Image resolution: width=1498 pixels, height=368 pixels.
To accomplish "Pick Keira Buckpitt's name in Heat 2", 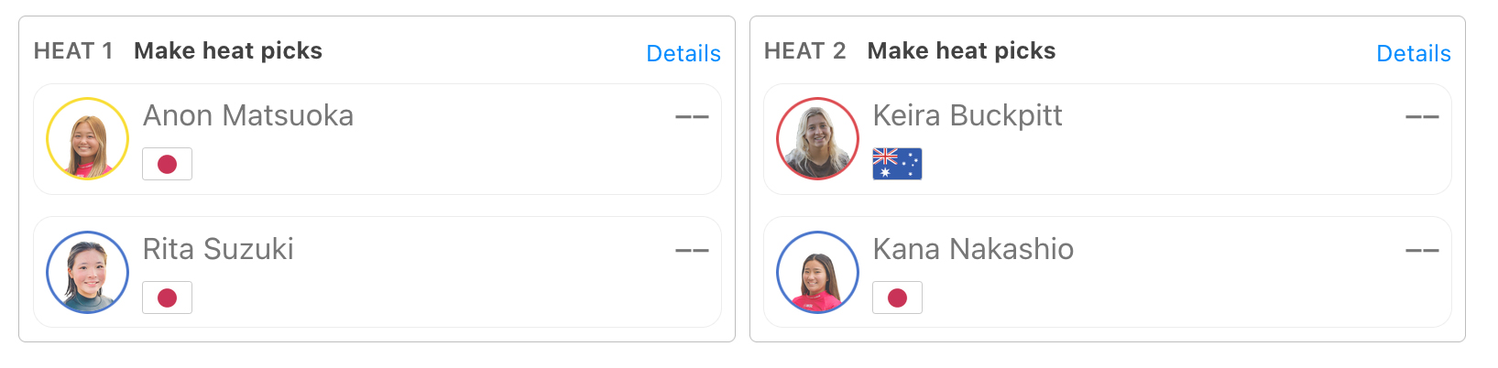I will pyautogui.click(x=968, y=115).
